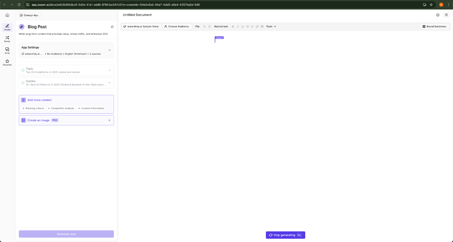
Task: Reload the browser page
Action: pyautogui.click(x=19, y=5)
